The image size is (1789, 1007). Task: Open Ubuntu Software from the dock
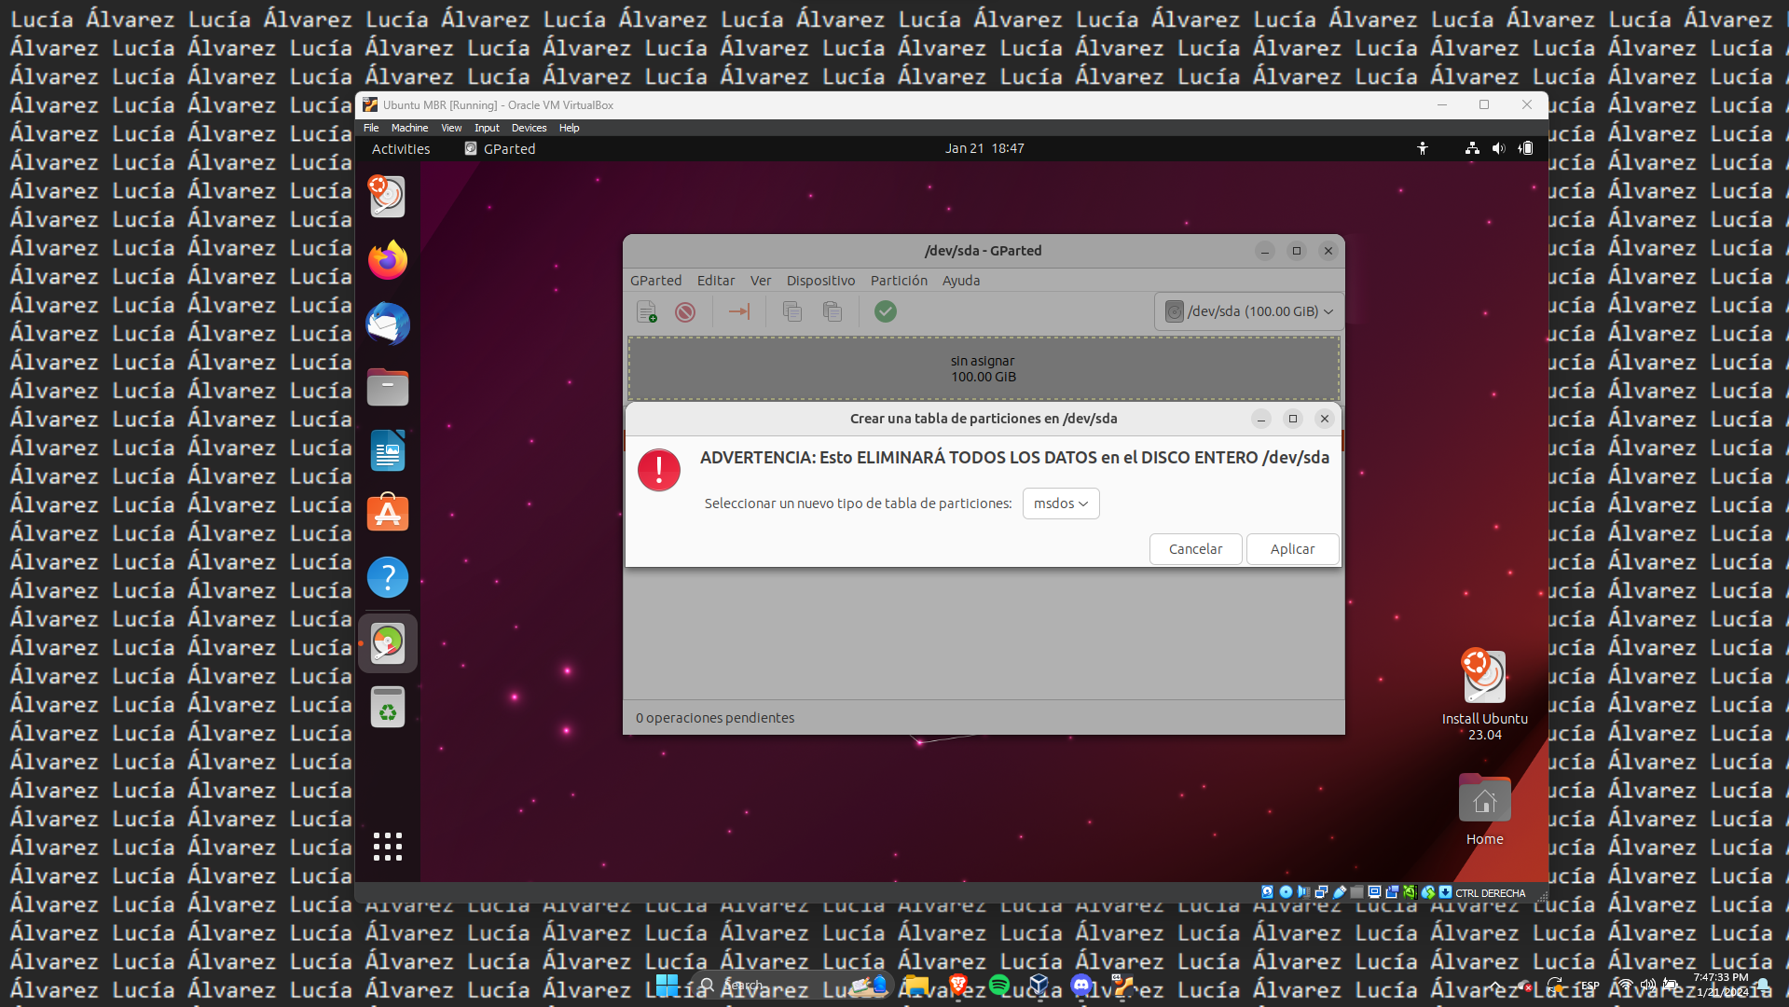click(388, 514)
